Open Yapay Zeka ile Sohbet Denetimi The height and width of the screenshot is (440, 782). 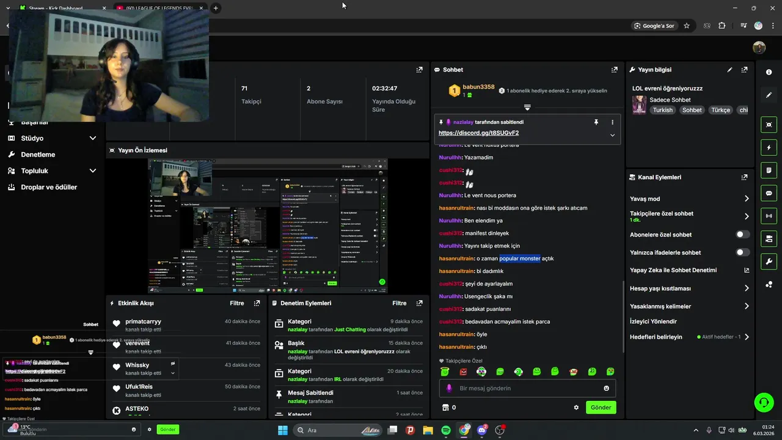click(689, 270)
